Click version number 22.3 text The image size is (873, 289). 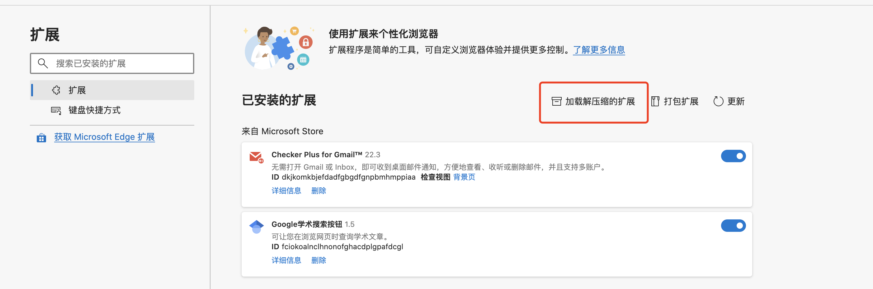[x=372, y=155]
